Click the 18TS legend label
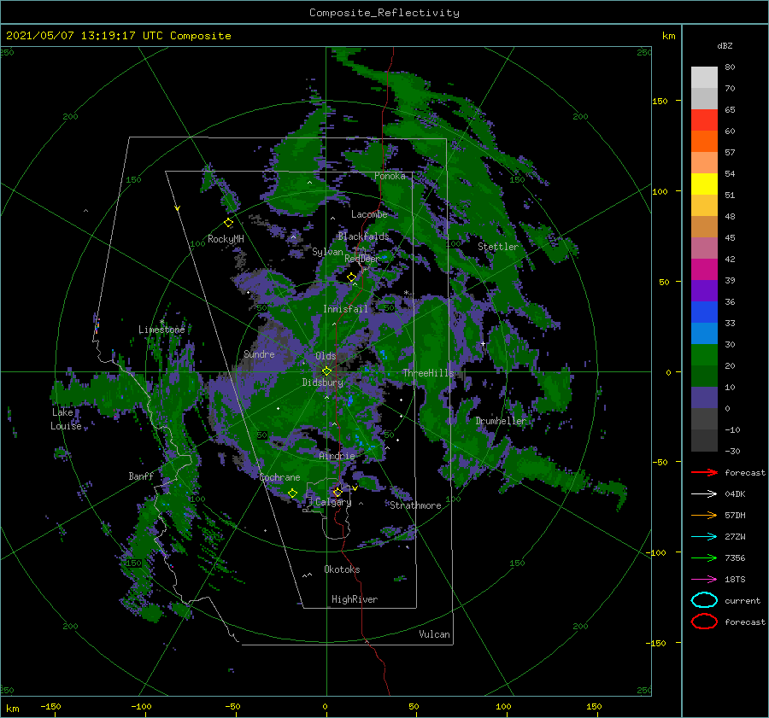Image resolution: width=769 pixels, height=718 pixels. click(735, 580)
